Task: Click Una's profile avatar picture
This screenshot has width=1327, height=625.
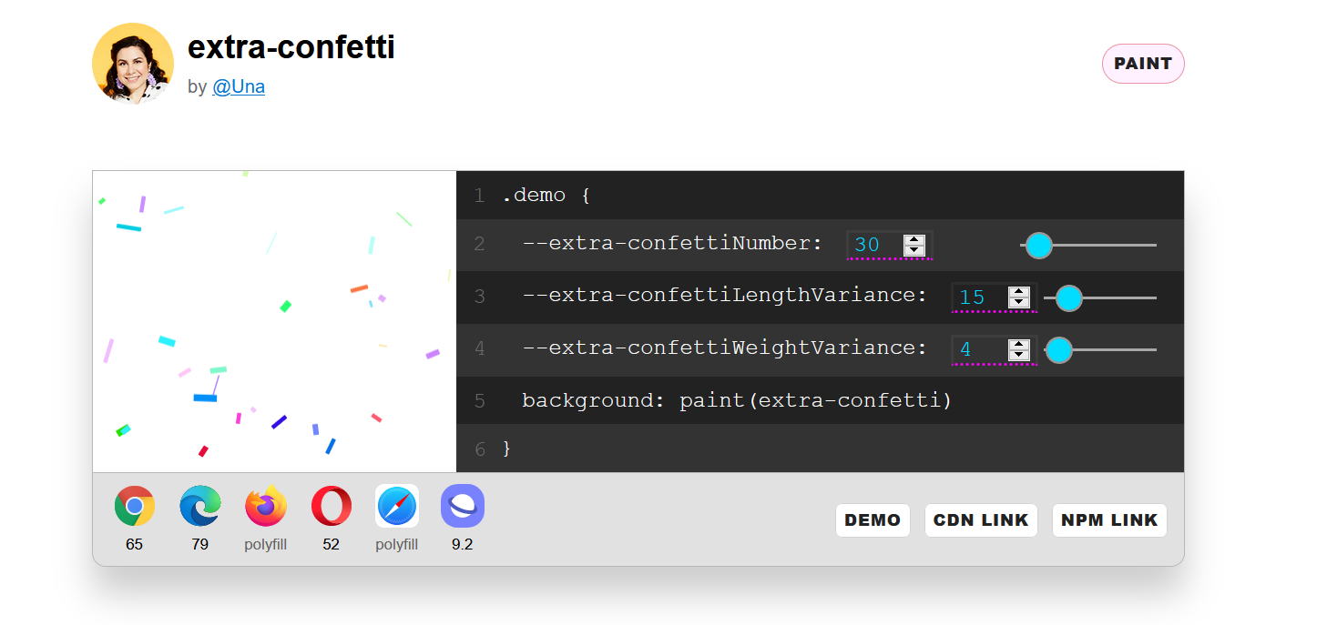Action: click(133, 64)
